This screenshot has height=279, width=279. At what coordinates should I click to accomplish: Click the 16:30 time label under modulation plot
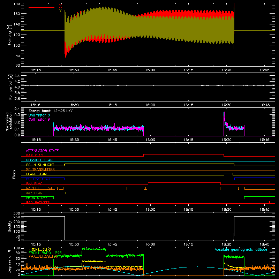[226, 140]
